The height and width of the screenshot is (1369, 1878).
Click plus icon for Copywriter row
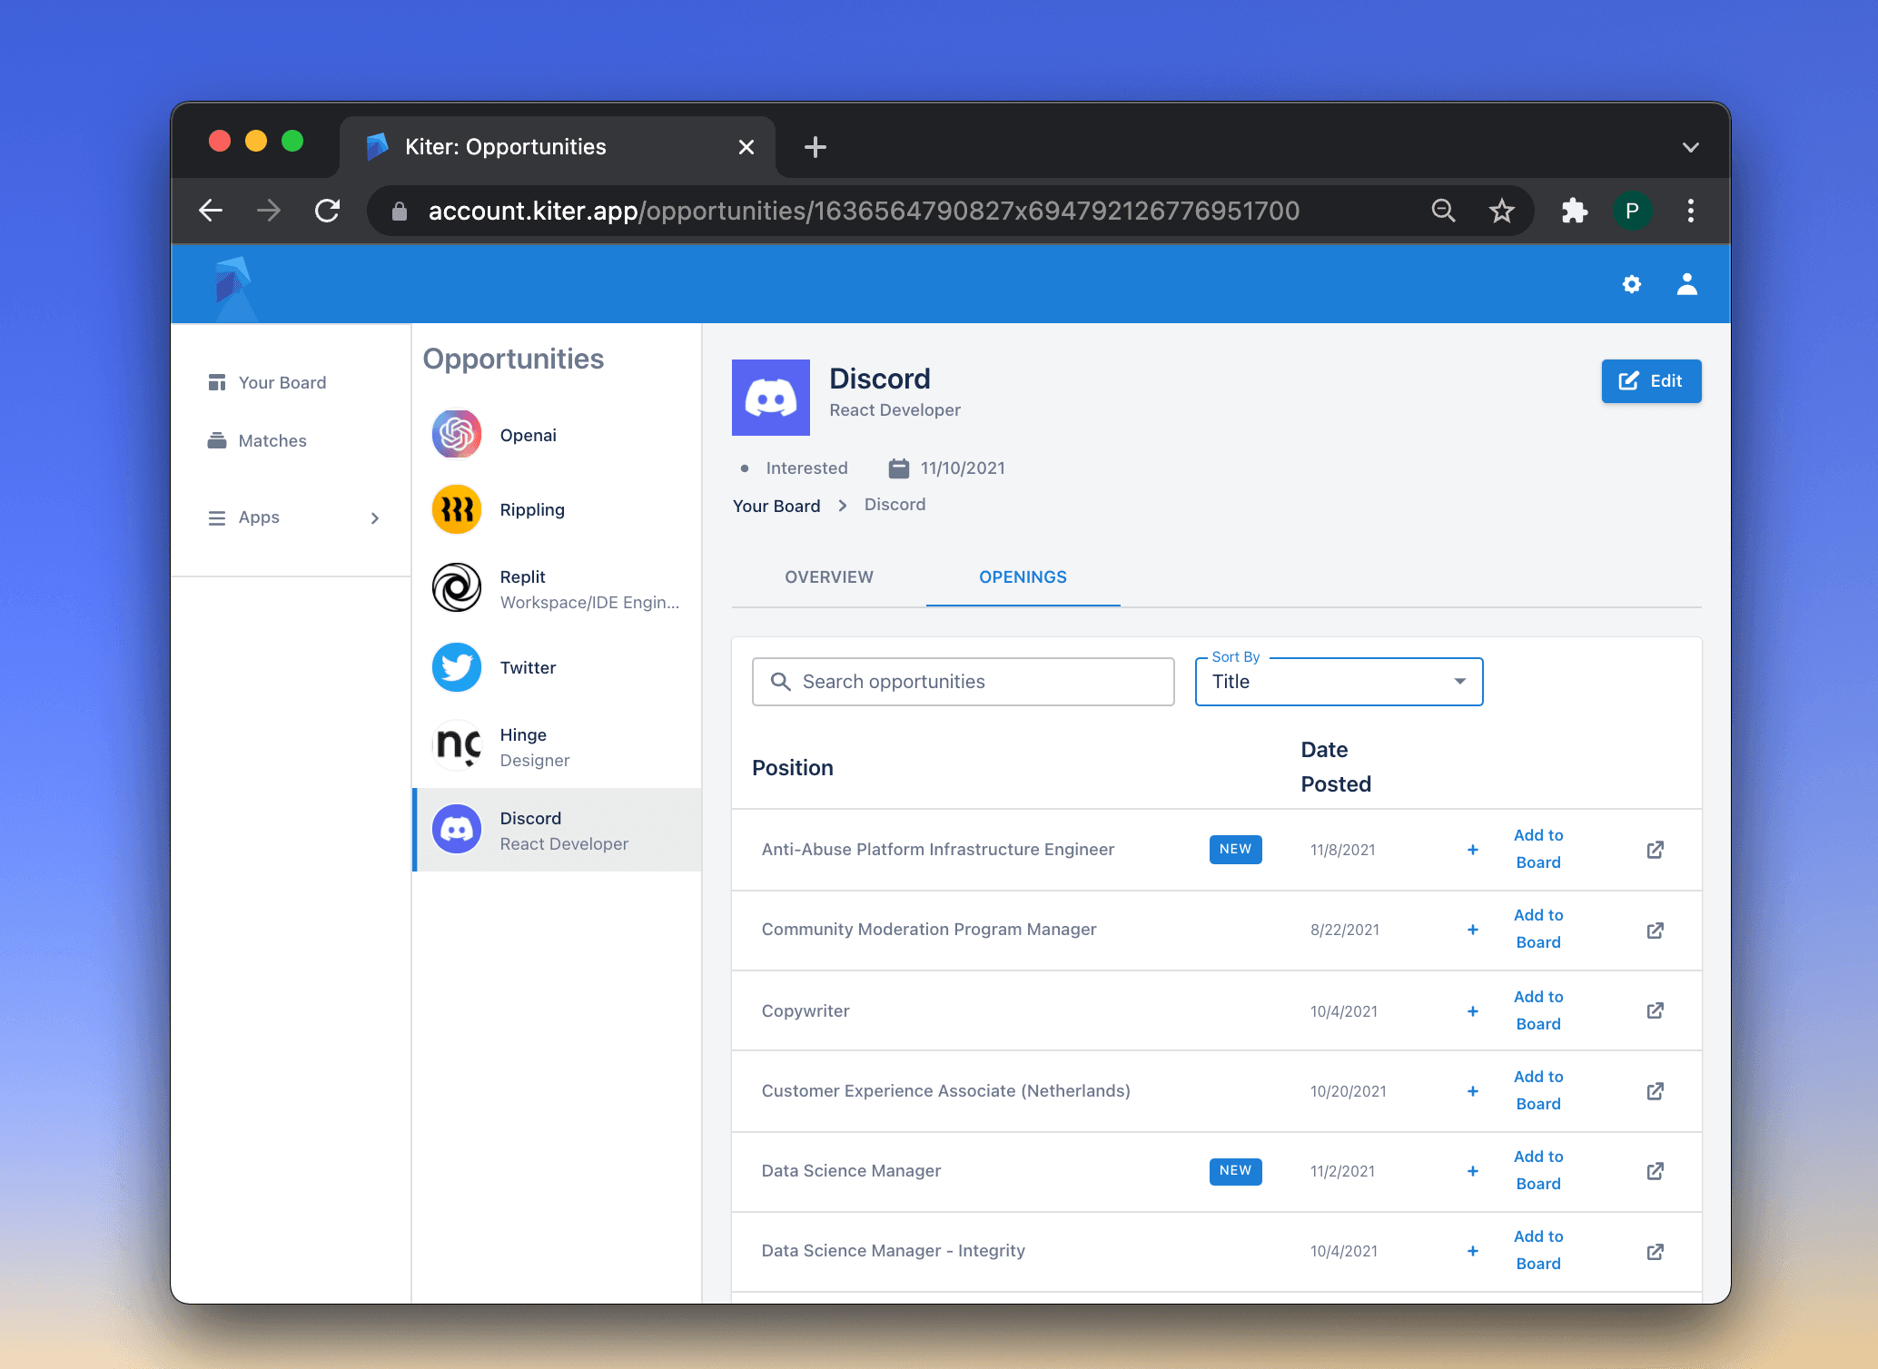click(1472, 1011)
